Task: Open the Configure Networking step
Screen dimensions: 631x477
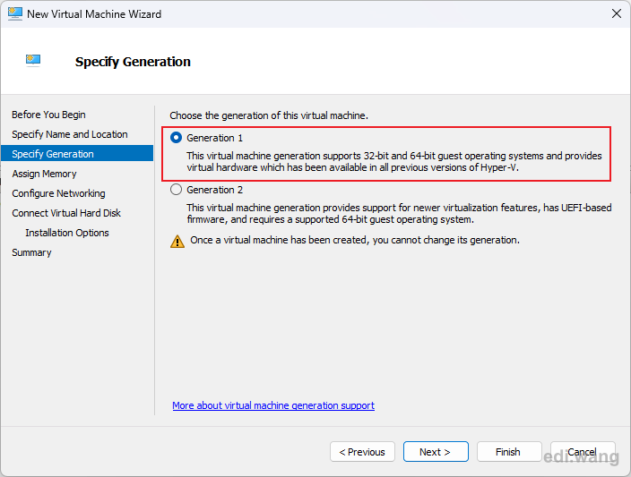Action: click(58, 193)
